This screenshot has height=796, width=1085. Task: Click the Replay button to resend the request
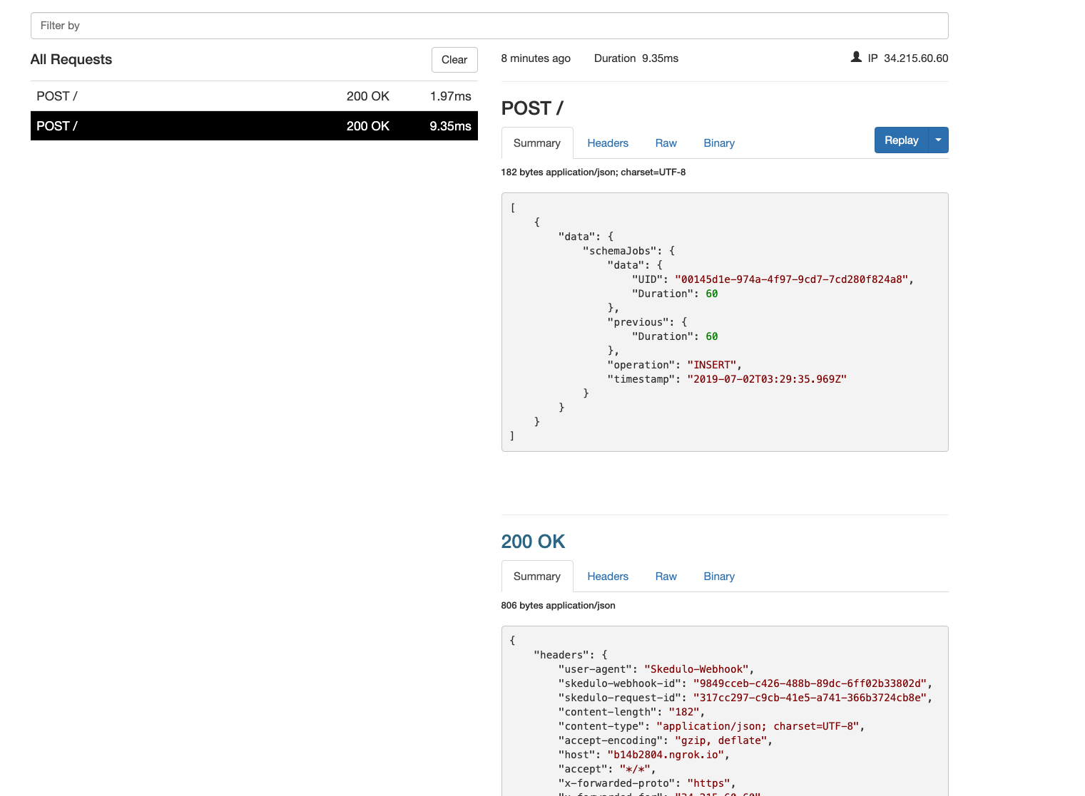pos(901,140)
